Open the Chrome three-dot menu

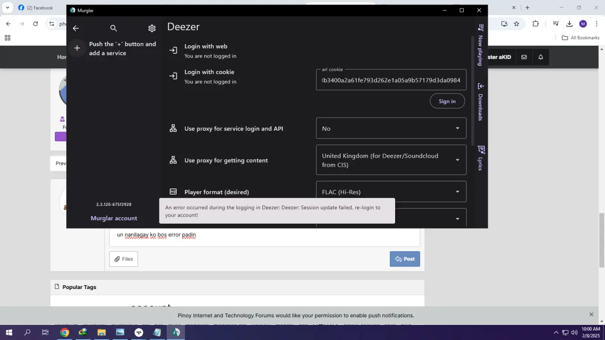pos(596,24)
